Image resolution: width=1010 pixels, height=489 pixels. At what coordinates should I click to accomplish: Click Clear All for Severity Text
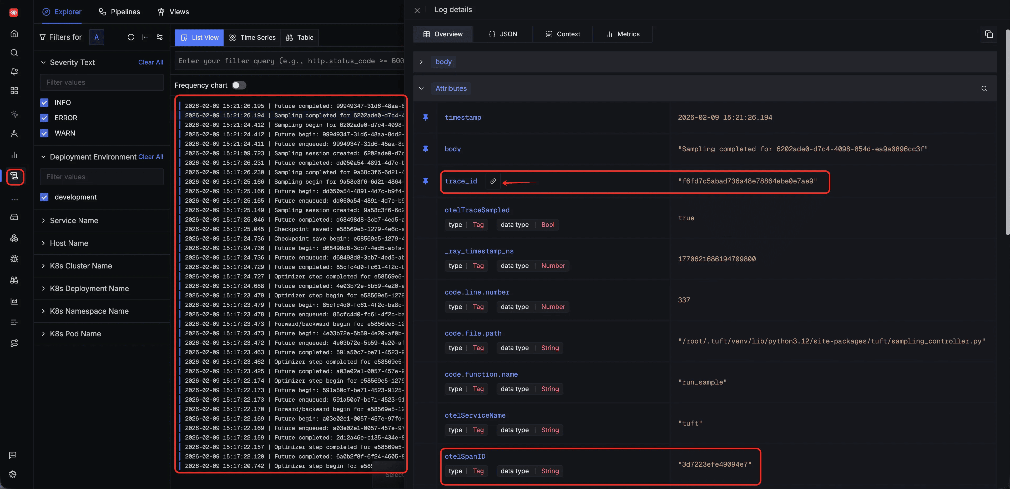[x=150, y=62]
